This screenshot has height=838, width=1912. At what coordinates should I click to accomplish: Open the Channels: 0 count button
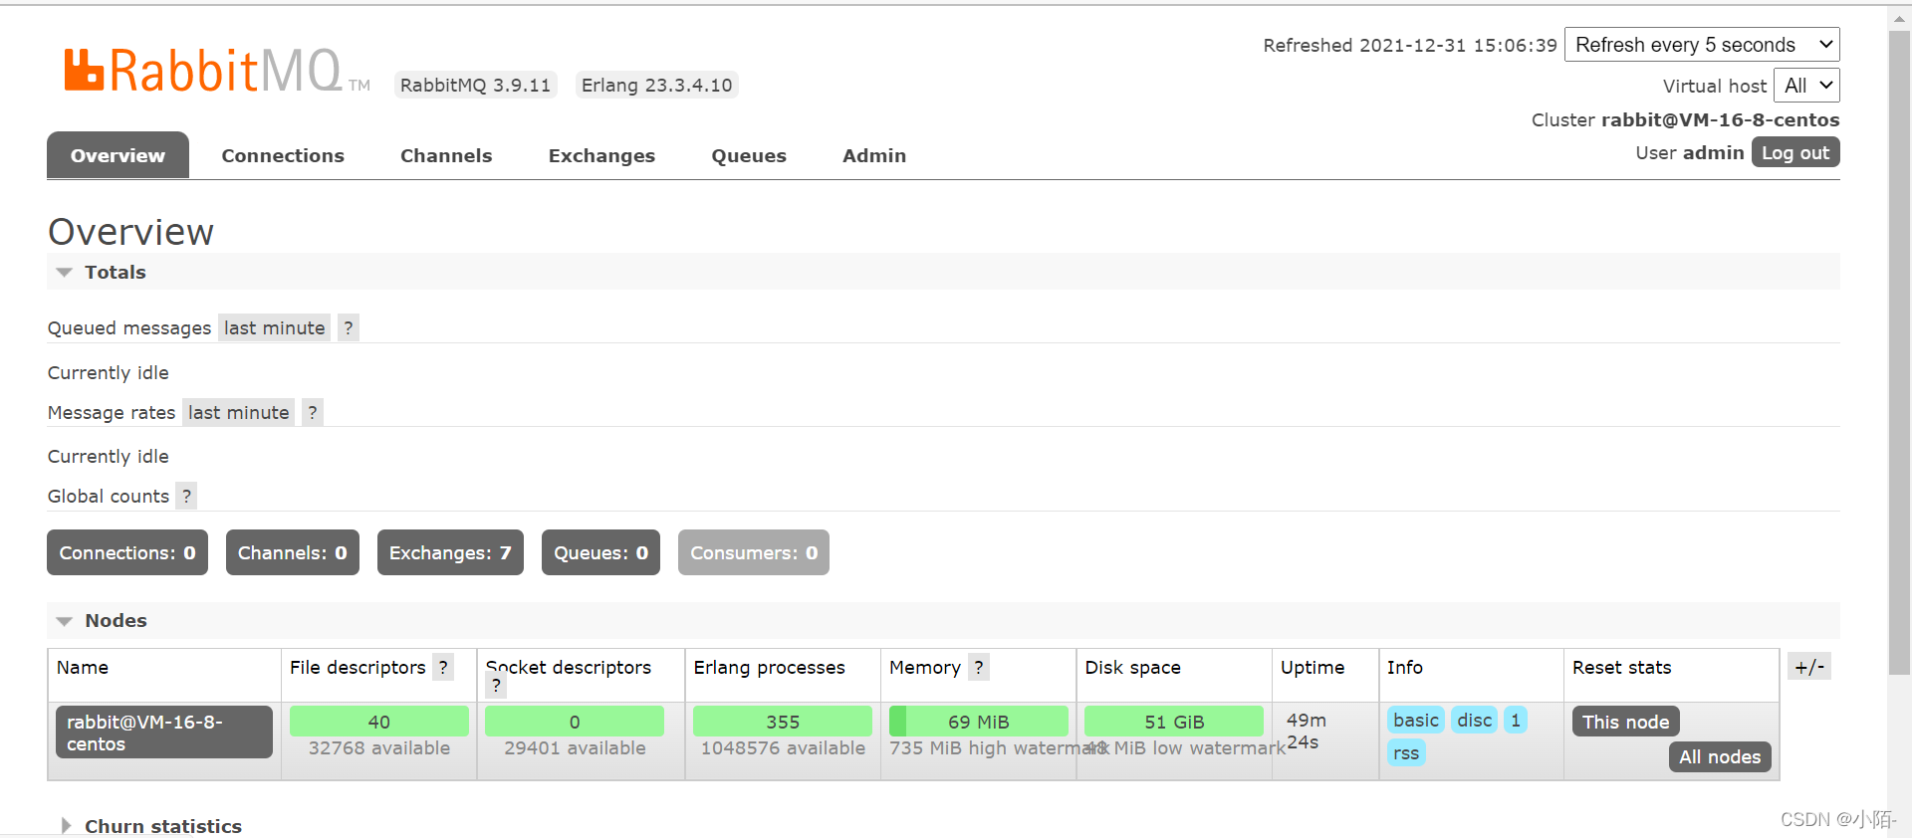coord(293,552)
